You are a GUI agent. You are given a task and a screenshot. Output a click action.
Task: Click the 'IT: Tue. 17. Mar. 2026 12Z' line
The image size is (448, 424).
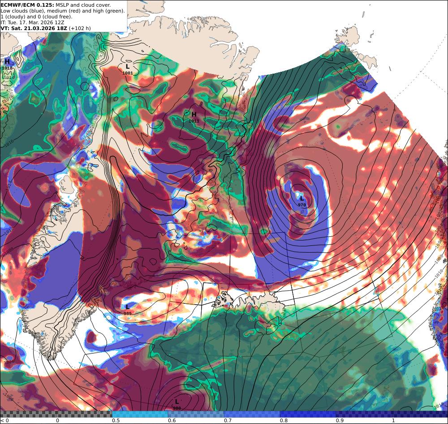[32, 22]
